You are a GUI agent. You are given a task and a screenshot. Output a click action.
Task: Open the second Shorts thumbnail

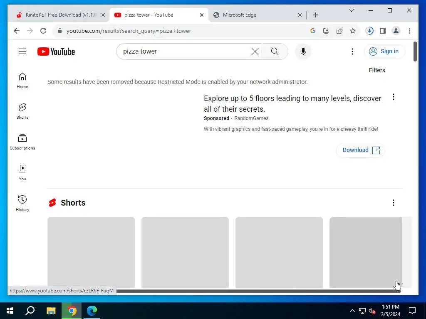(x=185, y=252)
